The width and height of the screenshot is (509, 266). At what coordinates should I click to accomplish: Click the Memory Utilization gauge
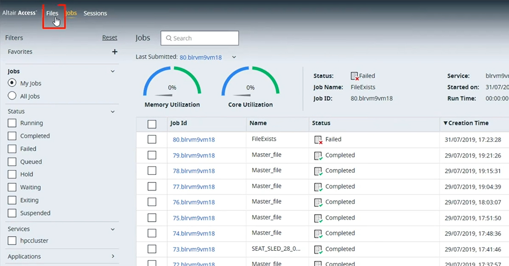point(172,81)
